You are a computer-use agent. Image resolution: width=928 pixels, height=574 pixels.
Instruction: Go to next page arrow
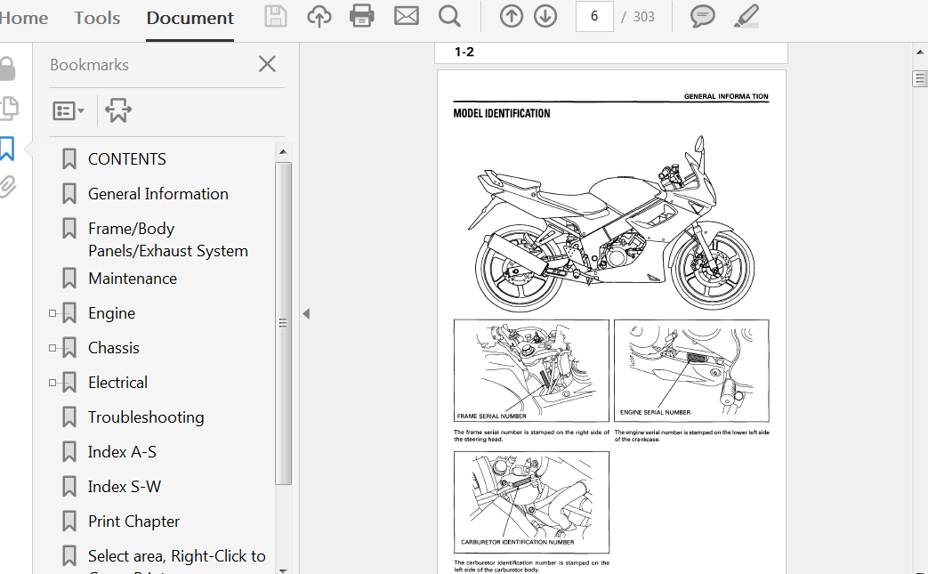[545, 17]
